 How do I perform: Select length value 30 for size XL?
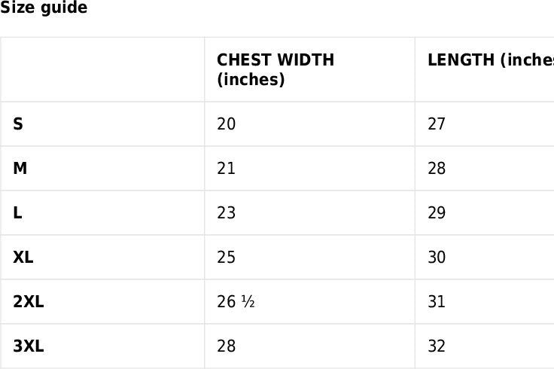point(437,258)
